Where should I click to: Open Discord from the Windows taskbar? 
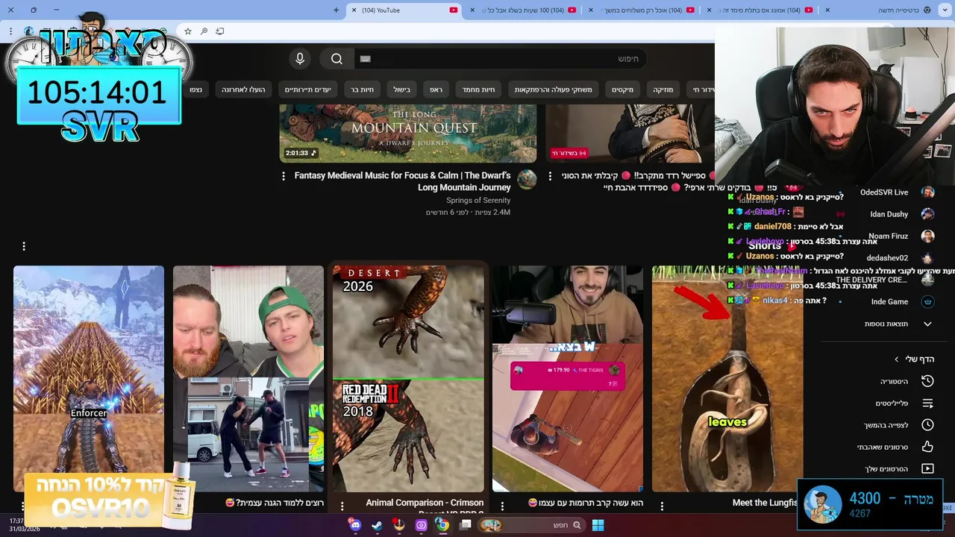pos(355,525)
